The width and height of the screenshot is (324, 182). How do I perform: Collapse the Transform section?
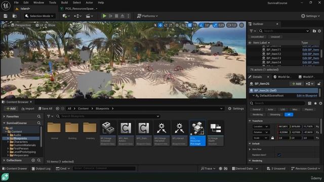coord(250,121)
